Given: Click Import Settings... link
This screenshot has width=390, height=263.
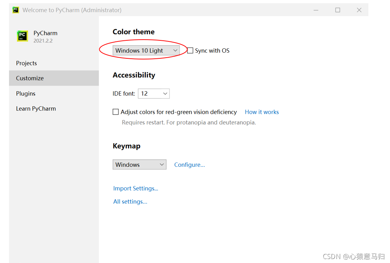Looking at the screenshot, I should click(x=135, y=188).
